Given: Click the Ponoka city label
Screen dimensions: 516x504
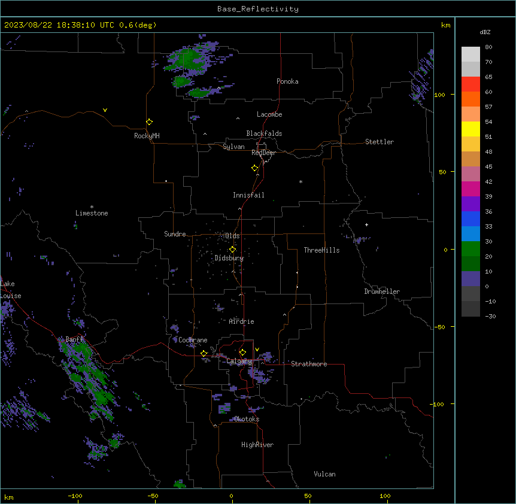Looking at the screenshot, I should (287, 81).
